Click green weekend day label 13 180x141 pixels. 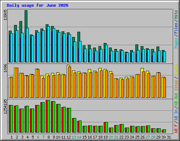(x=74, y=137)
